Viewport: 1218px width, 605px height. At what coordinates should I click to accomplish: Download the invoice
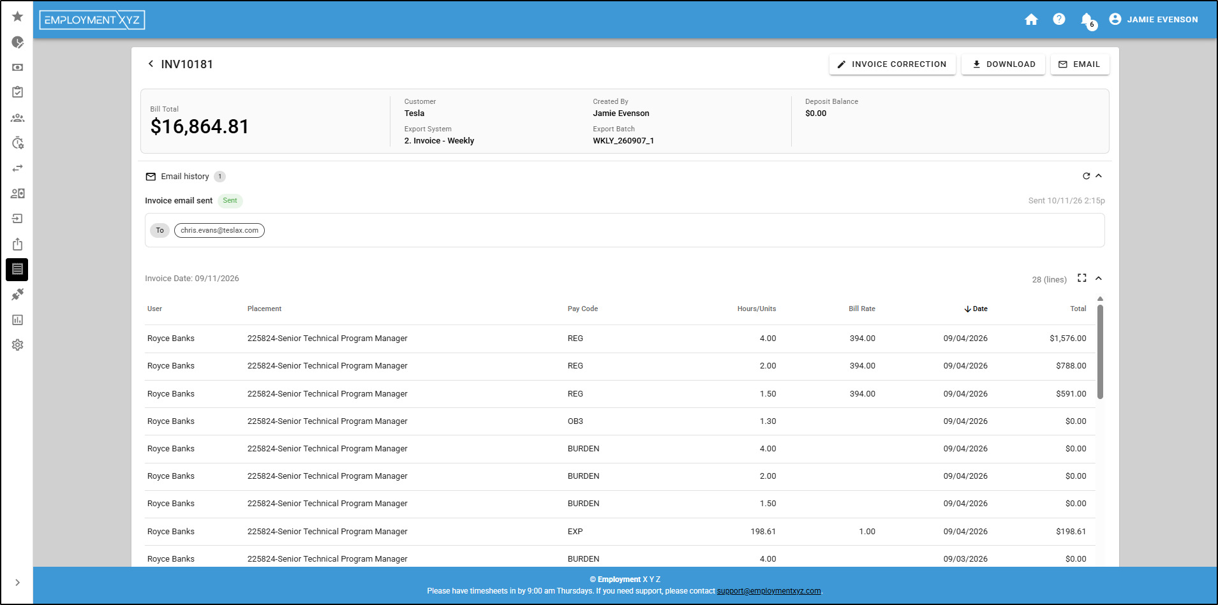click(1003, 64)
